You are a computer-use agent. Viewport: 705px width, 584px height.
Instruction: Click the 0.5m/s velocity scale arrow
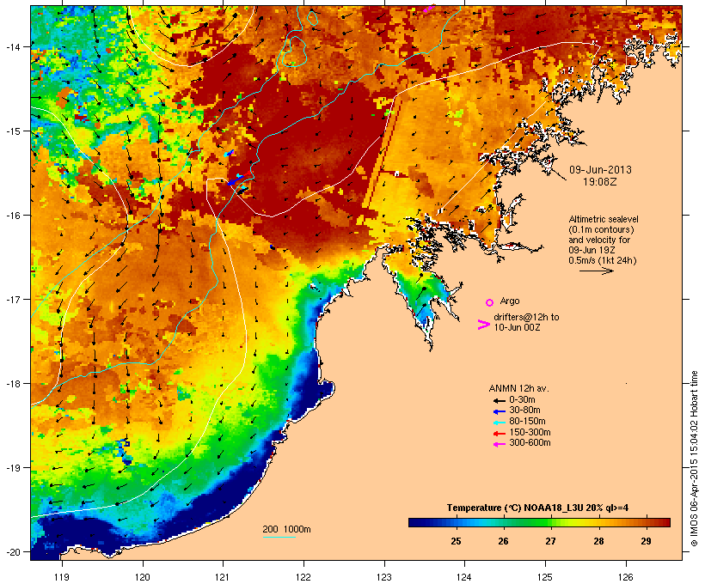coord(597,271)
